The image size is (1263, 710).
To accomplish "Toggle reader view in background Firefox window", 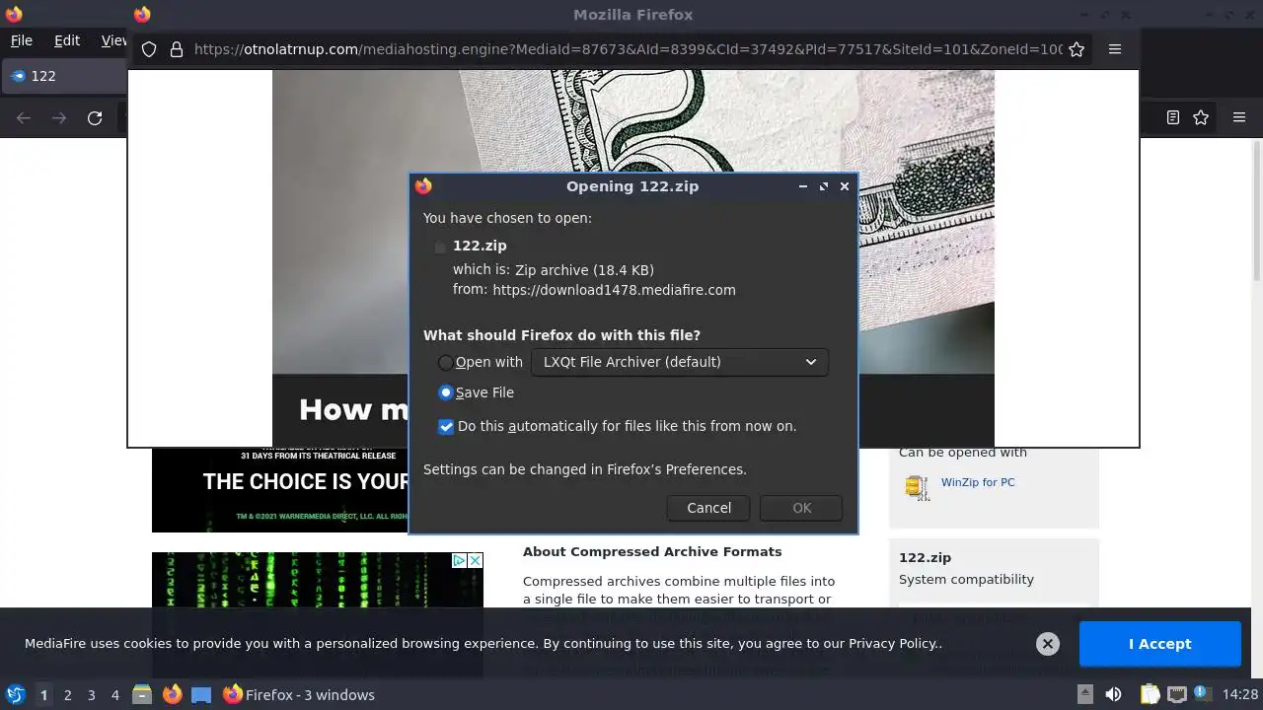I will coord(1173,117).
